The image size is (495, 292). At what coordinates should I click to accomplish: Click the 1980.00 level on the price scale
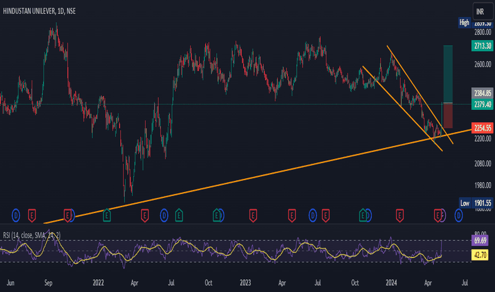483,185
